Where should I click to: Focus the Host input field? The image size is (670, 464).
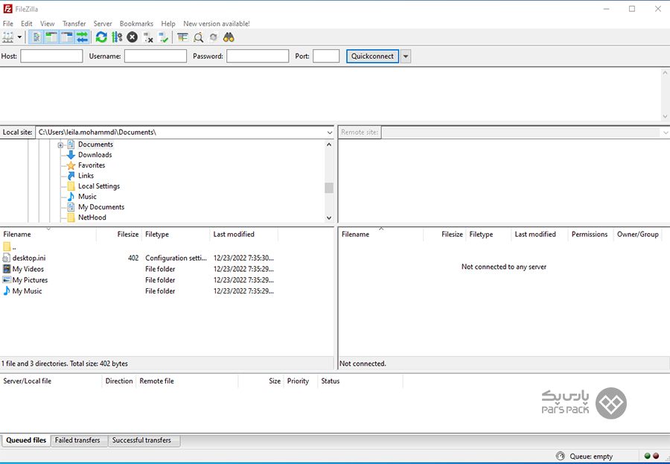tap(51, 56)
